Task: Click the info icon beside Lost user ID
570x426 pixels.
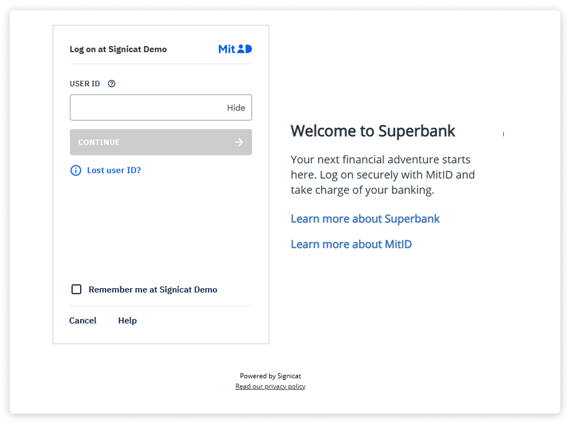Action: point(76,170)
